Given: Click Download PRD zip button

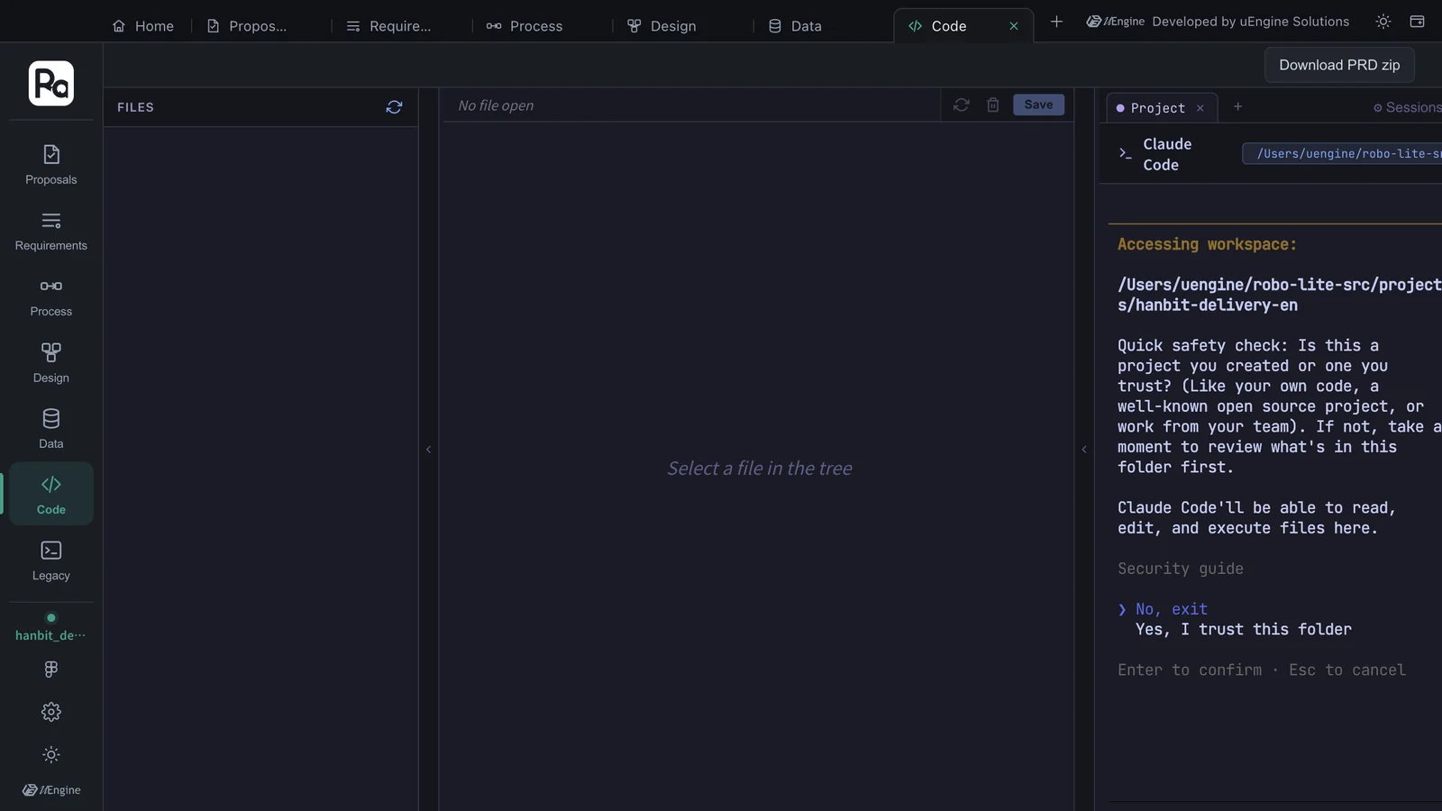Looking at the screenshot, I should [x=1339, y=65].
